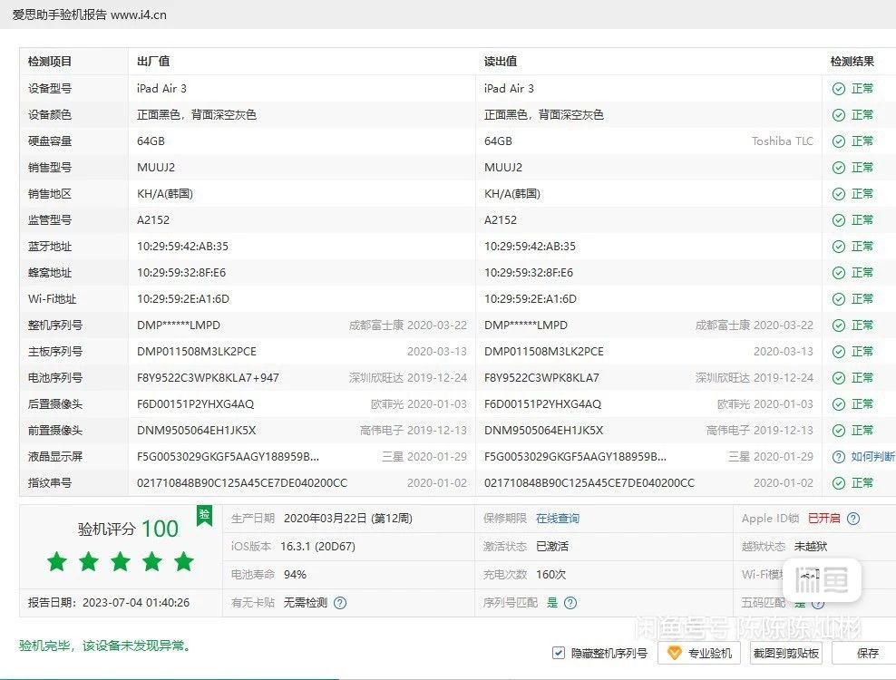
Task: Open the 专业验机 button
Action: [x=699, y=653]
